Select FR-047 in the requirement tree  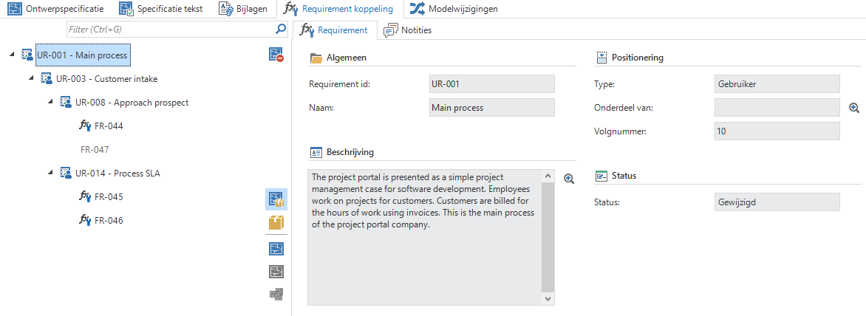coord(95,149)
